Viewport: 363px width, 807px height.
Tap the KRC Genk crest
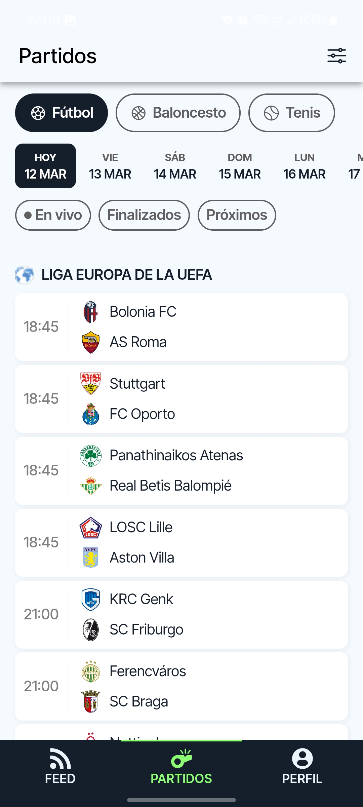click(91, 599)
